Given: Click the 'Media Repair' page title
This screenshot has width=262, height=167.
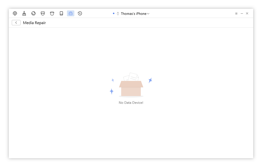Looking at the screenshot, I should pos(34,23).
